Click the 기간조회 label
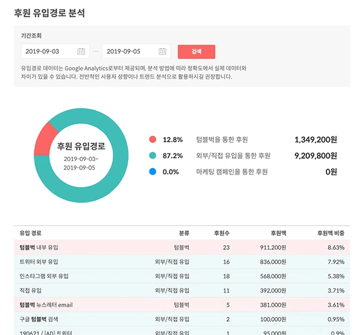Image resolution: width=362 pixels, height=335 pixels. [31, 36]
